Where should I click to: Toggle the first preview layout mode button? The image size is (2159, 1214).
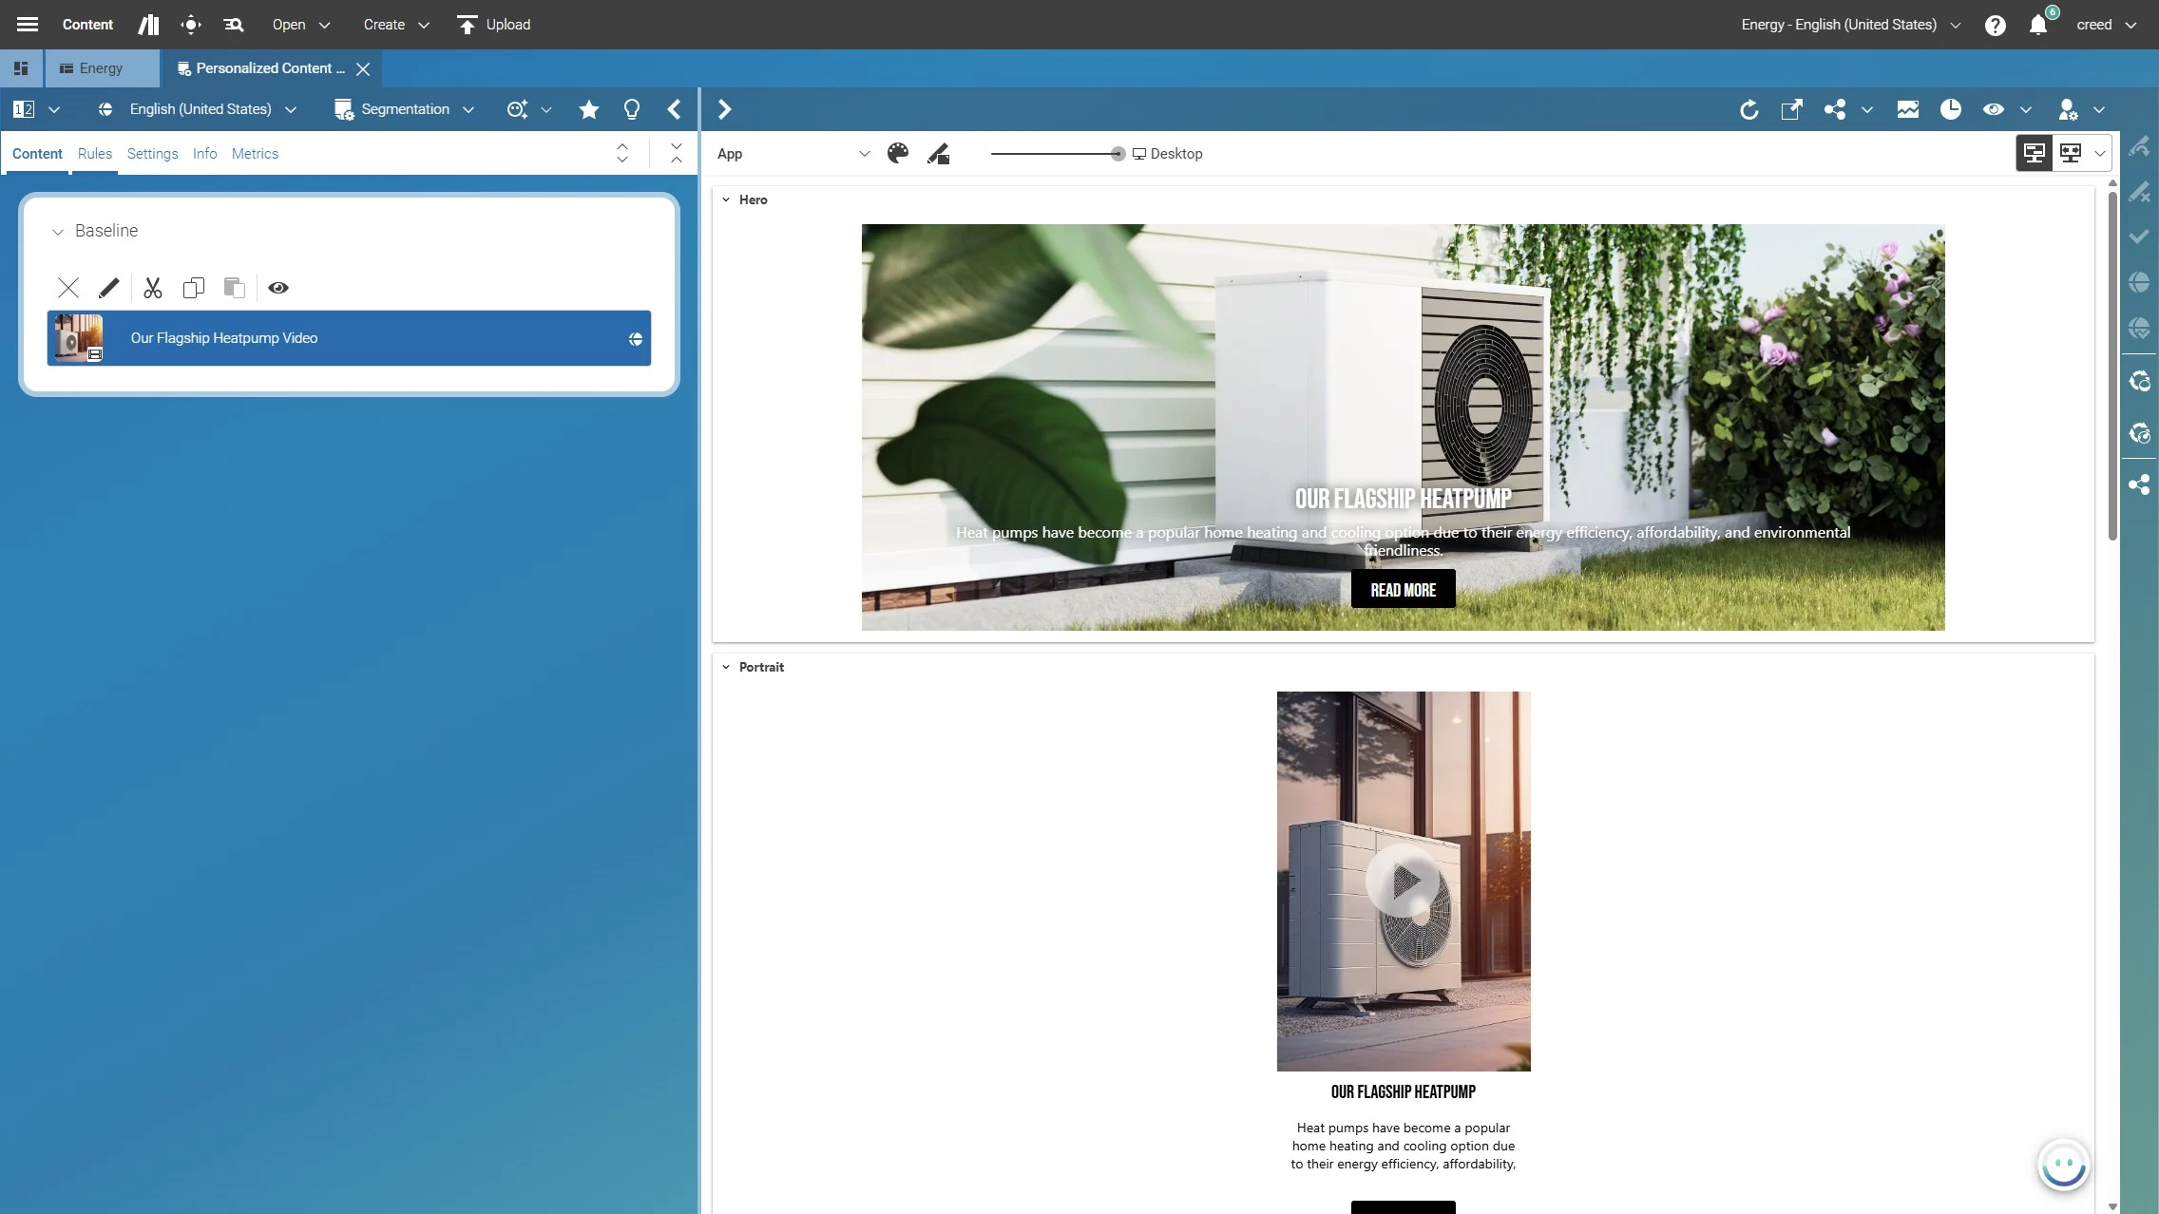tap(2034, 153)
